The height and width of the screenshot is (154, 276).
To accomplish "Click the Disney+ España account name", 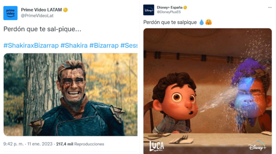I will (170, 7).
